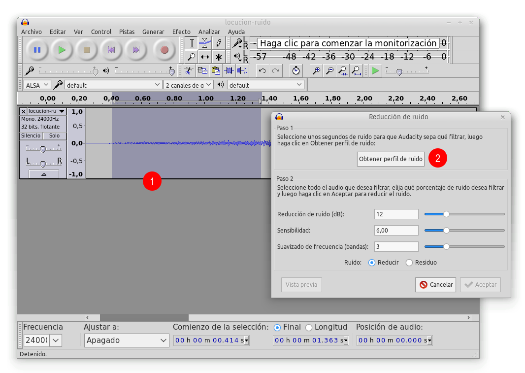The width and height of the screenshot is (525, 373).
Task: Select the Multi-tool asterisk
Action: click(x=218, y=57)
